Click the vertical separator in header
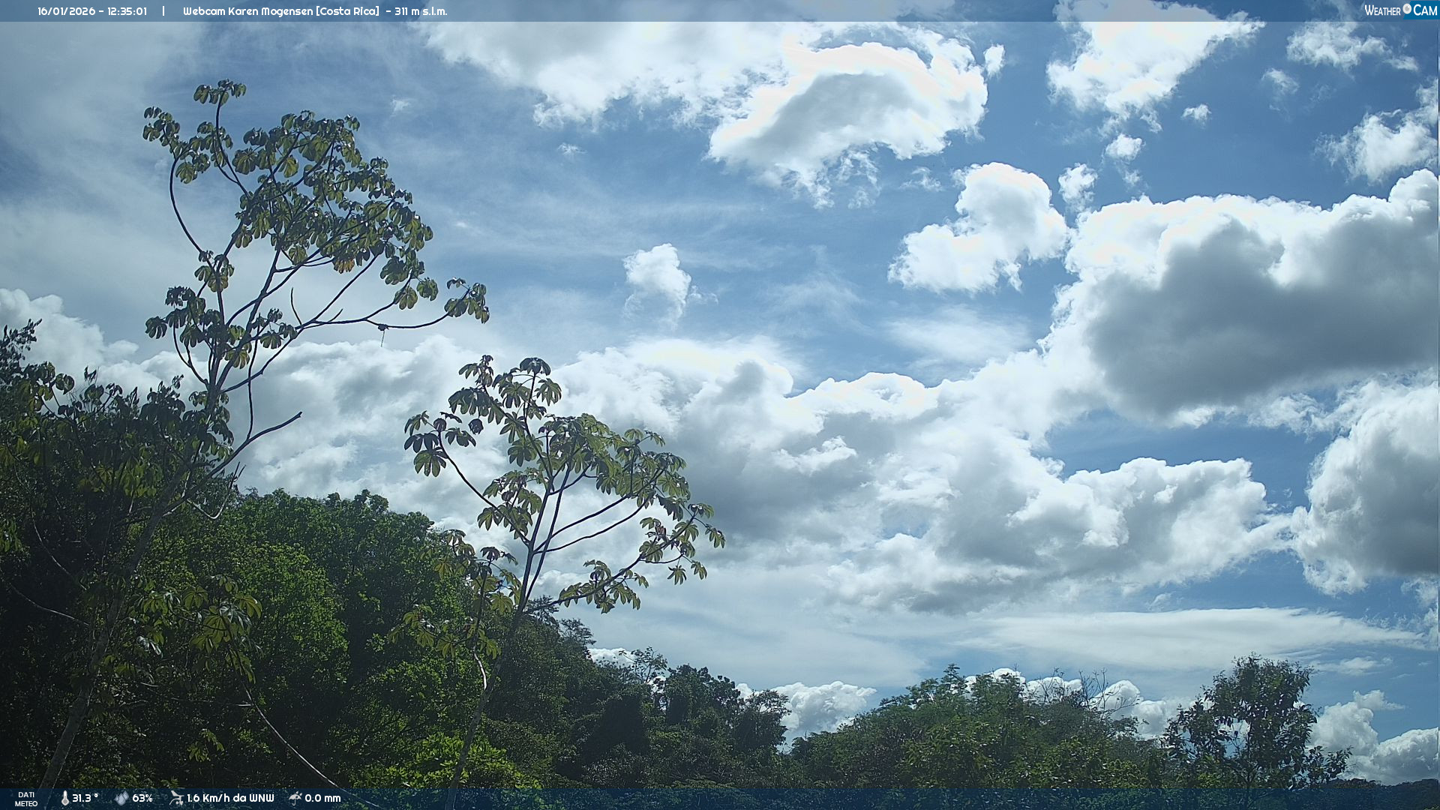Viewport: 1440px width, 810px height. (x=163, y=11)
